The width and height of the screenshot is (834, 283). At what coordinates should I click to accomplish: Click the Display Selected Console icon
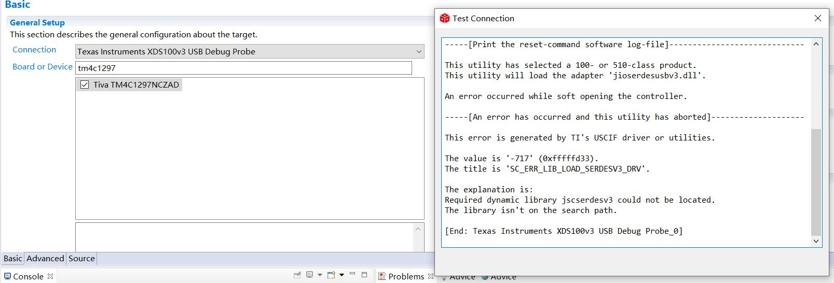pyautogui.click(x=310, y=275)
